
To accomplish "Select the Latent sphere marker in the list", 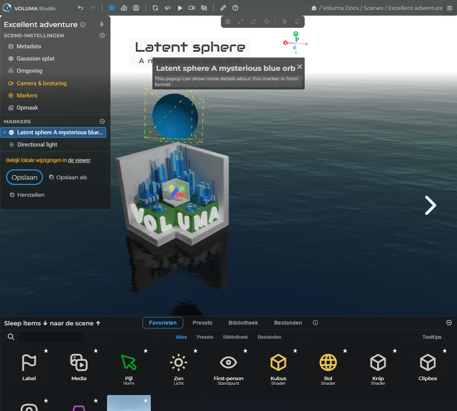I will pyautogui.click(x=54, y=132).
